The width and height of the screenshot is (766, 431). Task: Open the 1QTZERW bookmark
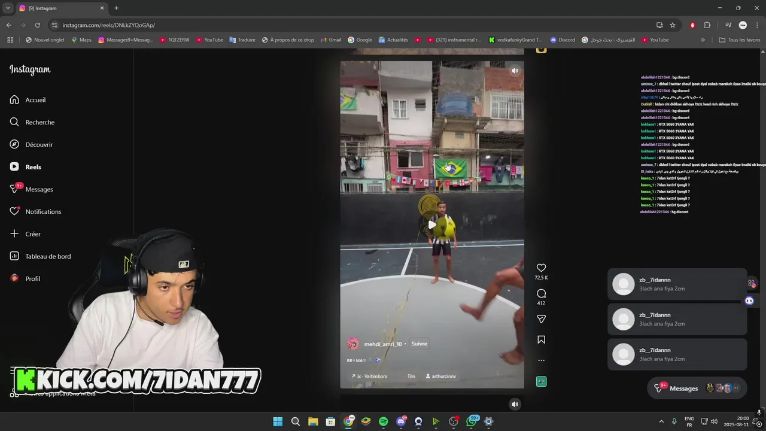click(x=174, y=40)
